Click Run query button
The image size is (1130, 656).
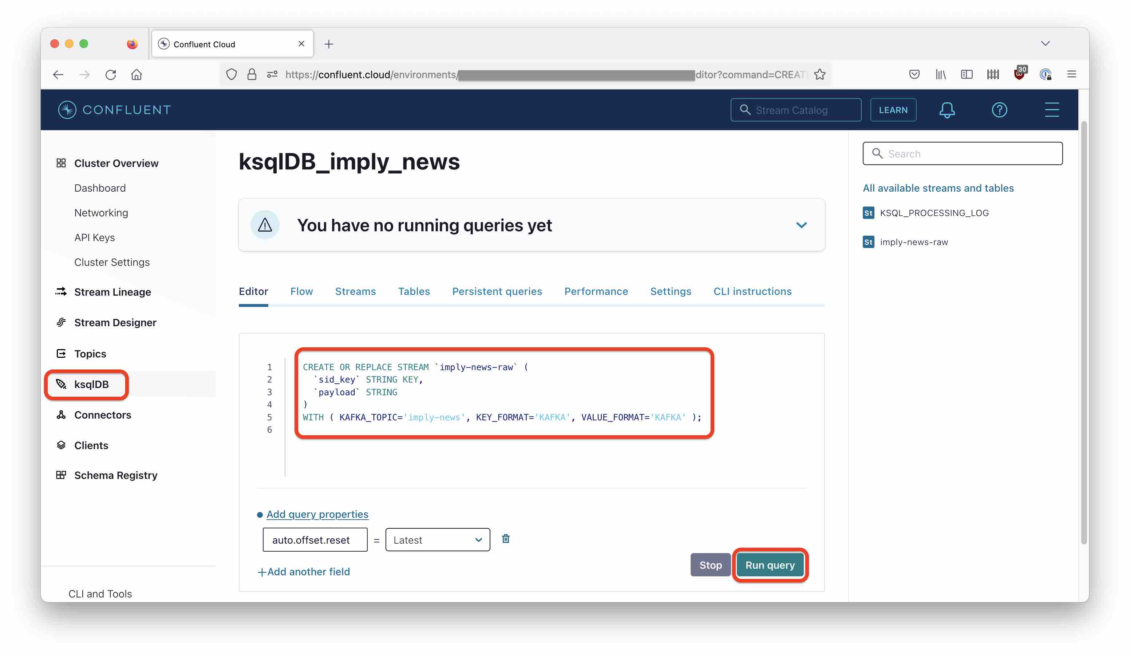[x=770, y=565]
